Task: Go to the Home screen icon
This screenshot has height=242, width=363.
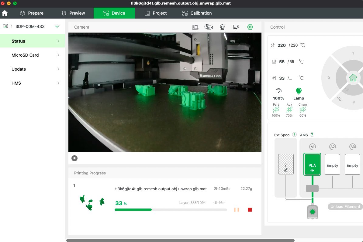Action: pyautogui.click(x=5, y=13)
